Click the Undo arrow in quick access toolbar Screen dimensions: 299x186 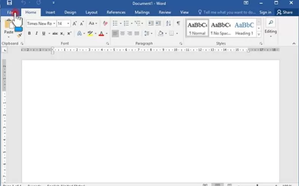(x=24, y=3)
